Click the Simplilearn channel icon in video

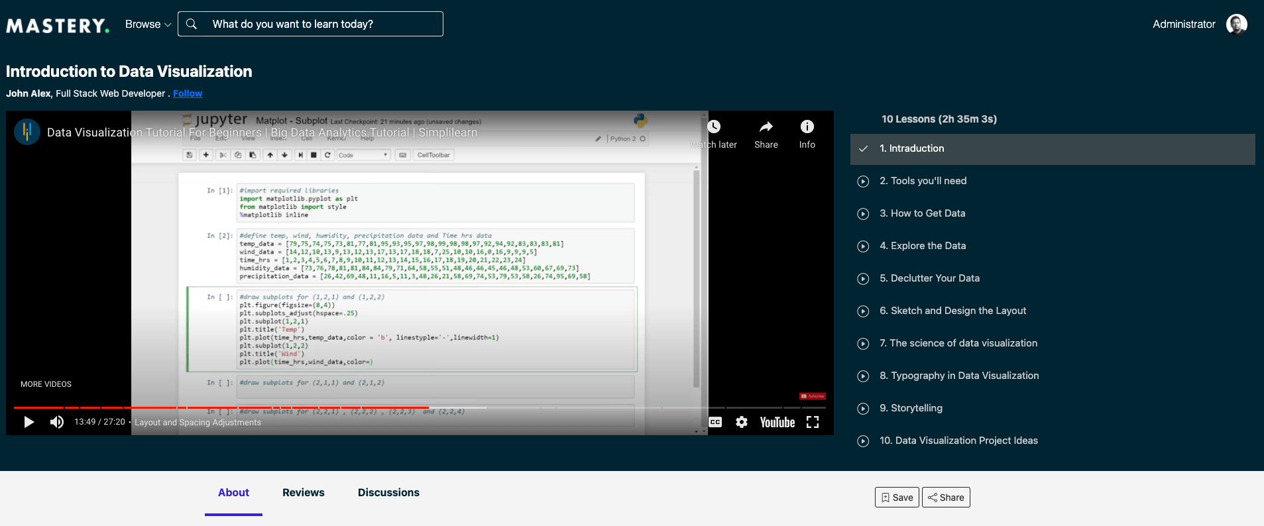pyautogui.click(x=27, y=132)
